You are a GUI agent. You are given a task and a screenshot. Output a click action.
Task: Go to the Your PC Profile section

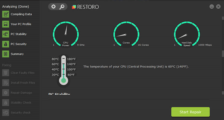click(x=21, y=24)
